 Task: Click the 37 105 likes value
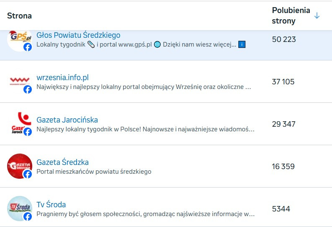click(x=283, y=82)
